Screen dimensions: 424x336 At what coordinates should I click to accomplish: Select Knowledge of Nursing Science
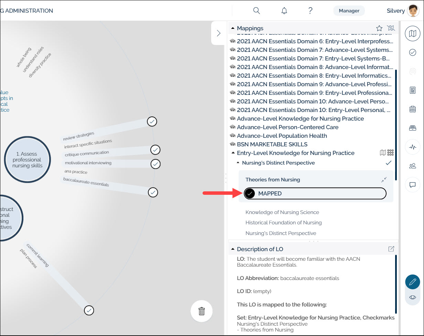(282, 212)
